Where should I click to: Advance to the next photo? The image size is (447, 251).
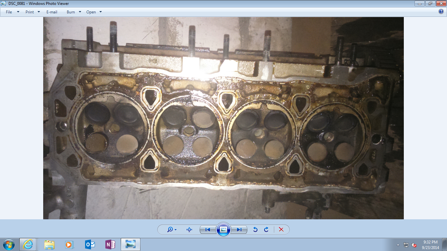tap(239, 229)
